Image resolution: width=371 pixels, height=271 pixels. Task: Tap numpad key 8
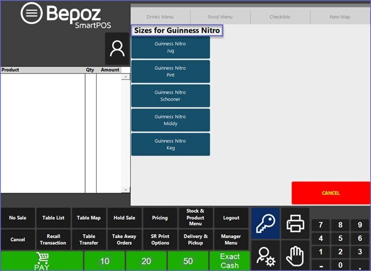[x=340, y=225]
